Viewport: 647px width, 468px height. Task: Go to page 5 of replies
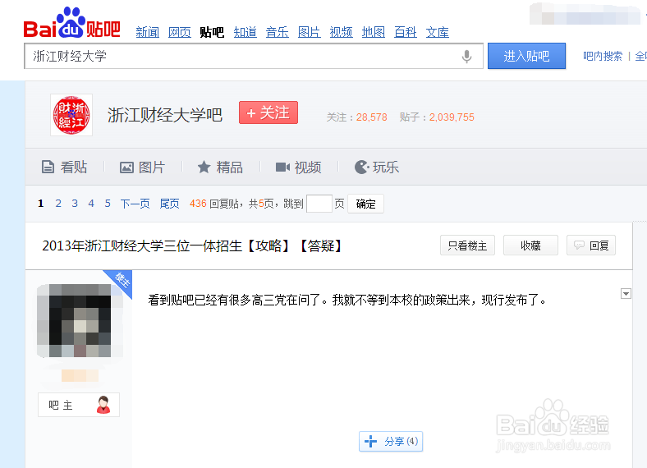pos(108,204)
